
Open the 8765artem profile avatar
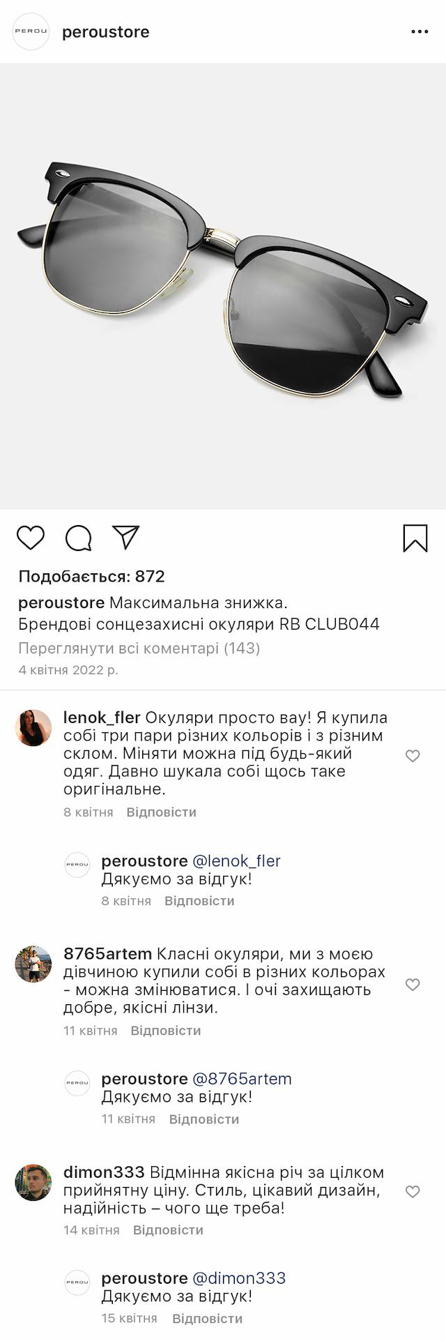(33, 964)
